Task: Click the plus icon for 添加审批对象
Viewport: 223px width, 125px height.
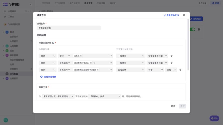Action: pos(41,77)
